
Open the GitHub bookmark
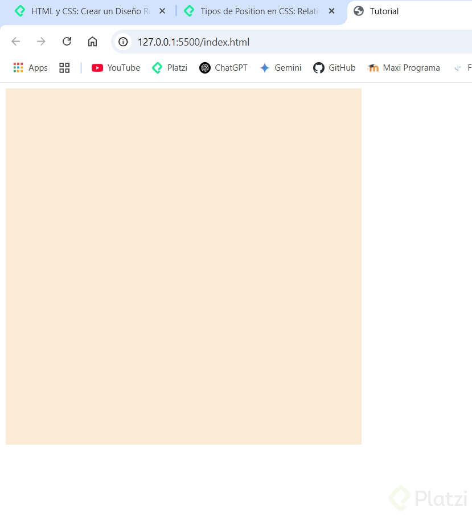pos(334,68)
